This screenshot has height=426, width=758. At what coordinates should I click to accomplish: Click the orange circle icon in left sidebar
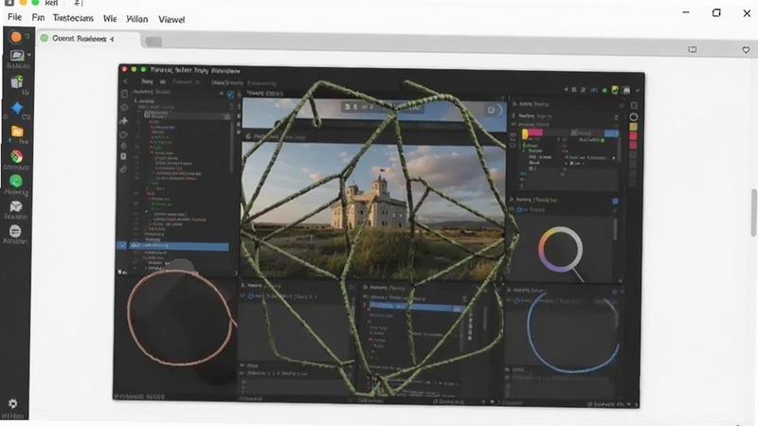[x=16, y=37]
